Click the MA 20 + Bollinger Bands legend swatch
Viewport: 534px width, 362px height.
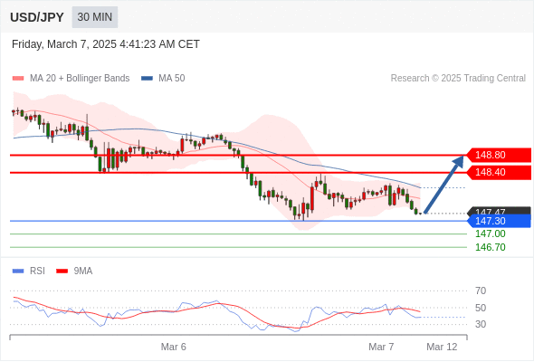click(18, 79)
